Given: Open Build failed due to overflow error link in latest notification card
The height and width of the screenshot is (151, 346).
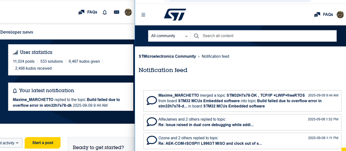Looking at the screenshot, I should pos(66,103).
